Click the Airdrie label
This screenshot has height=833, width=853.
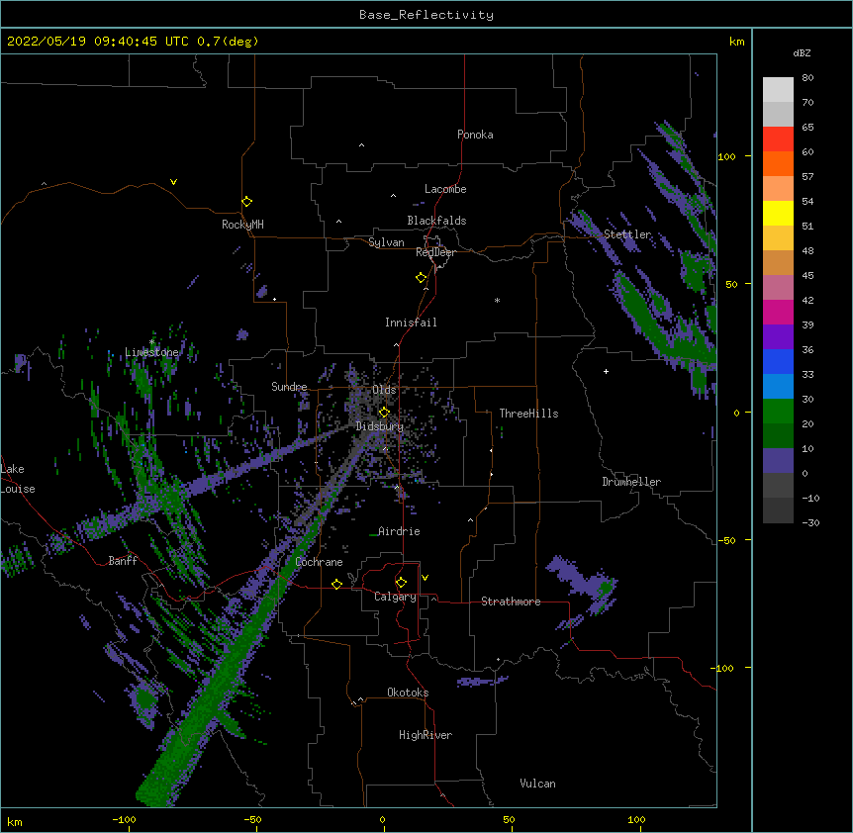[x=399, y=531]
